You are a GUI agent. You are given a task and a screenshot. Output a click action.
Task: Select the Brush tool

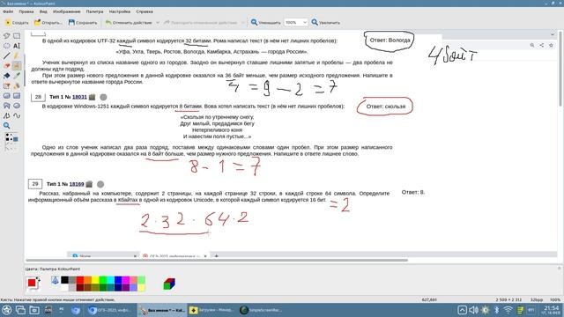(x=17, y=65)
